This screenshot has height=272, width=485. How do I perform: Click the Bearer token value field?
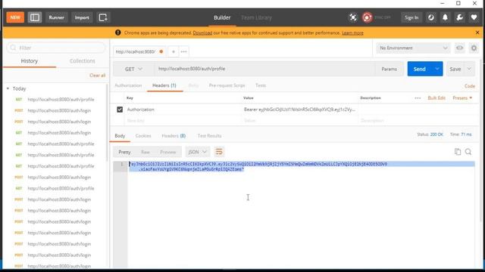(x=299, y=110)
